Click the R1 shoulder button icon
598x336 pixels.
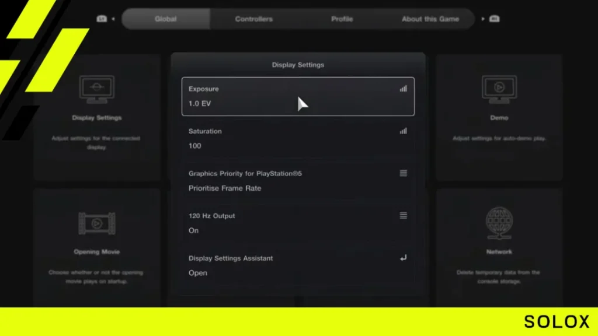[494, 19]
